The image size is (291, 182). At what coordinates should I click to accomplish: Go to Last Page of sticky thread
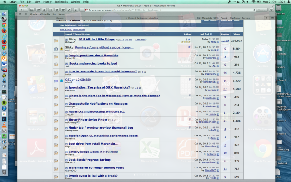pyautogui.click(x=141, y=40)
